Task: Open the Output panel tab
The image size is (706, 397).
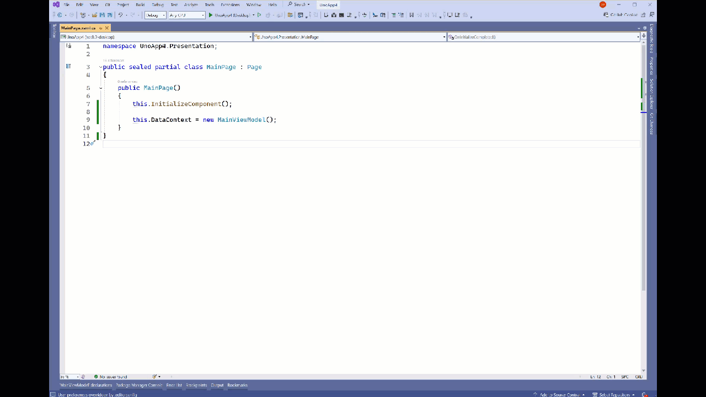Action: [217, 385]
